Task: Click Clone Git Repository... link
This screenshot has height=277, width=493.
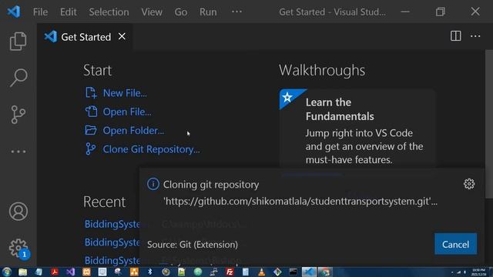Action: pyautogui.click(x=151, y=149)
